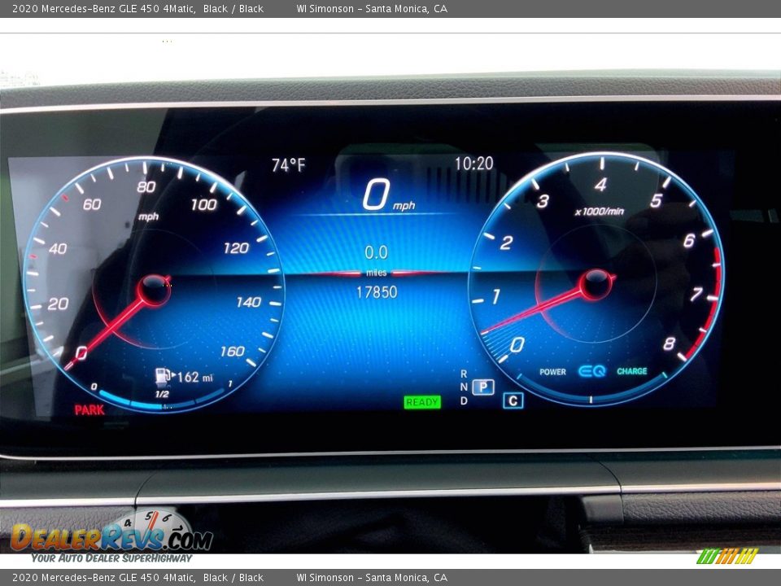The width and height of the screenshot is (781, 586).
Task: Click the 20 mark on speedometer
Action: coord(58,304)
